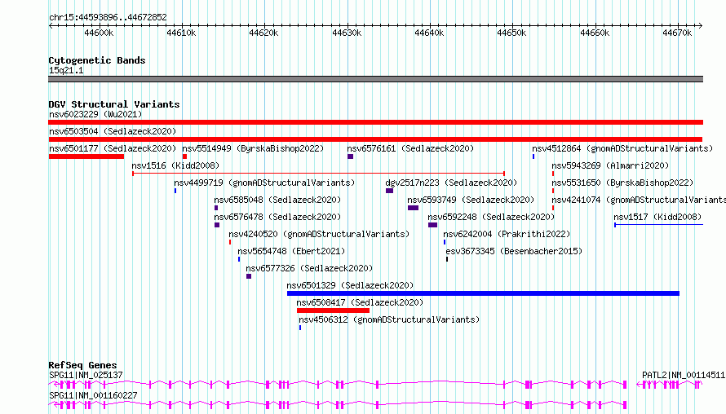The image size is (726, 414).
Task: Click the thin blue nsv1517 span line
Action: click(x=659, y=225)
